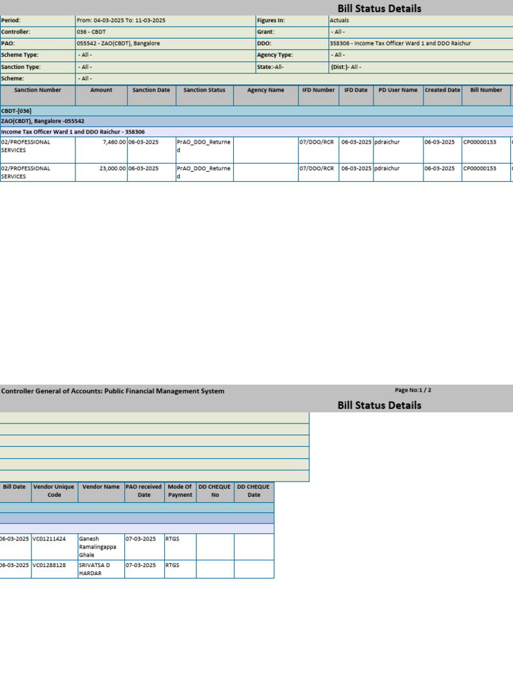Click vendor name 'SRIVATSA D HARDAR'
The height and width of the screenshot is (684, 513).
94,569
